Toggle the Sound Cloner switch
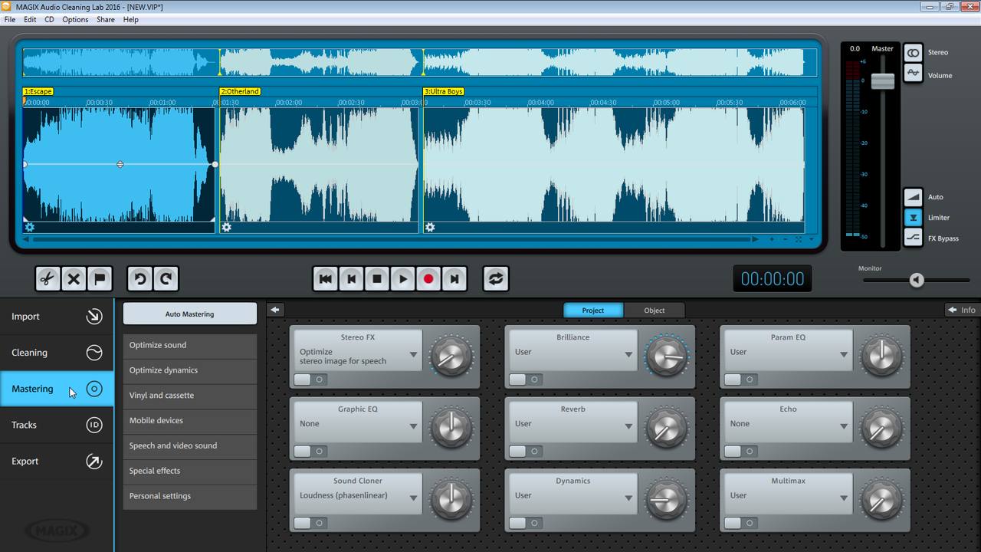The image size is (981, 552). 310,524
